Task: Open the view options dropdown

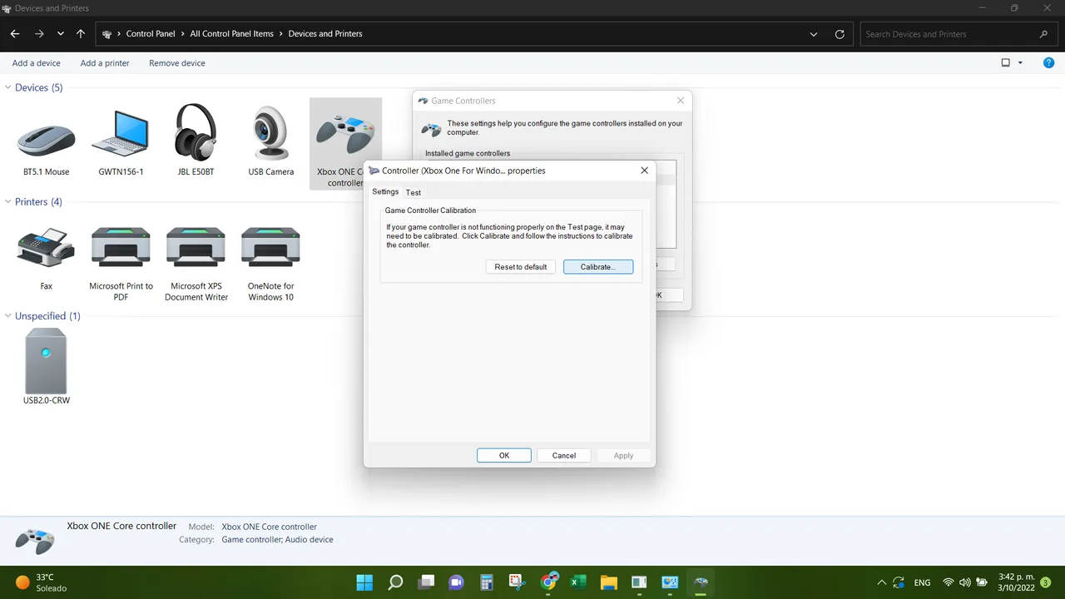Action: 1021,62
